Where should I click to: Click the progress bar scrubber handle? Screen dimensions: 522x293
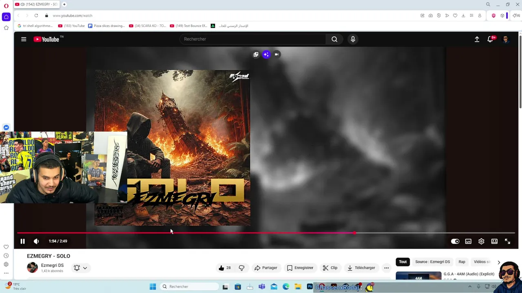(x=354, y=233)
